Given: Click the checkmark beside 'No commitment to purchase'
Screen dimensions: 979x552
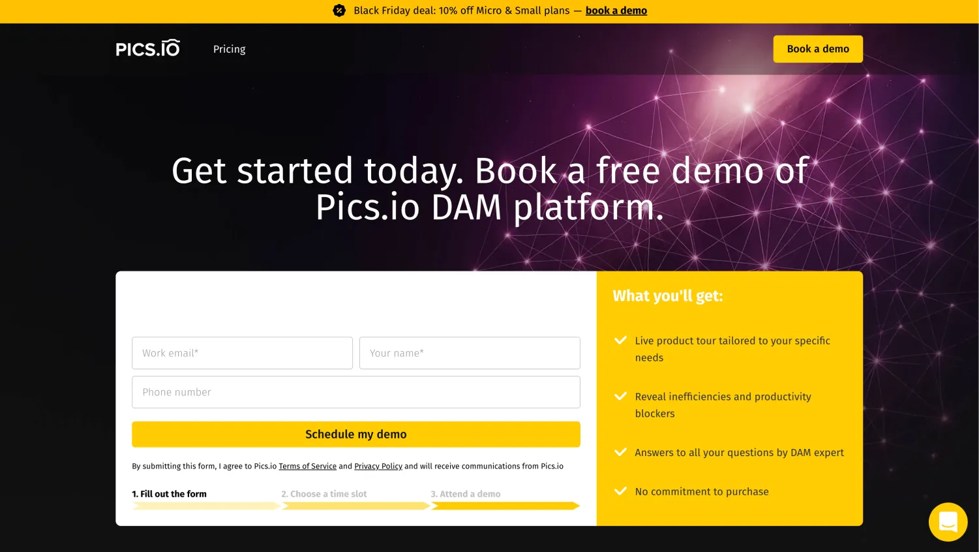Looking at the screenshot, I should coord(620,491).
